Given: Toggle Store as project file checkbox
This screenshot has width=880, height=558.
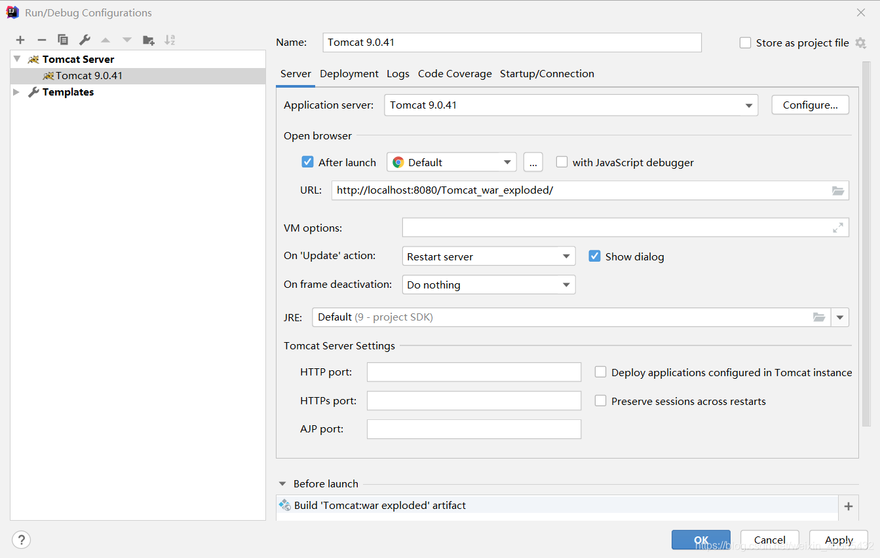Looking at the screenshot, I should tap(745, 43).
